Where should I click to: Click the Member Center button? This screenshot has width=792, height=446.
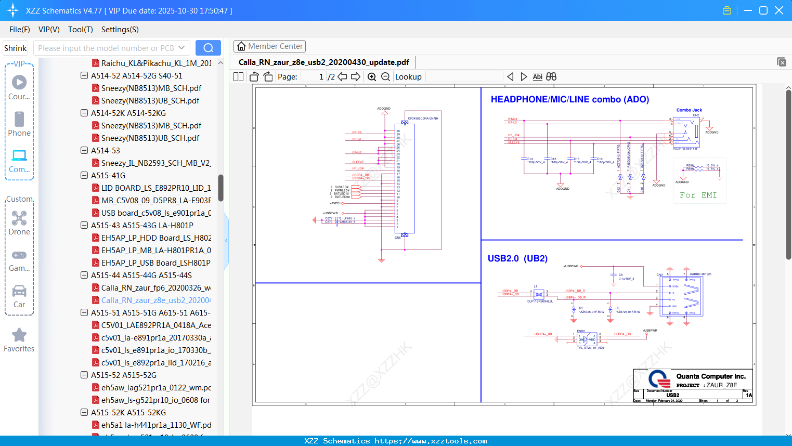coord(269,46)
